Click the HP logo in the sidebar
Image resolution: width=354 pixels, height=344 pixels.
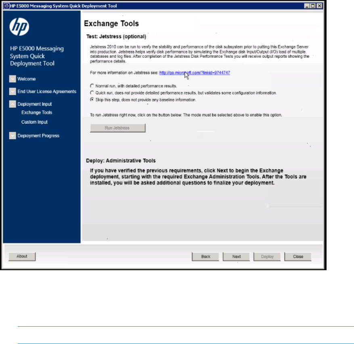pos(19,27)
